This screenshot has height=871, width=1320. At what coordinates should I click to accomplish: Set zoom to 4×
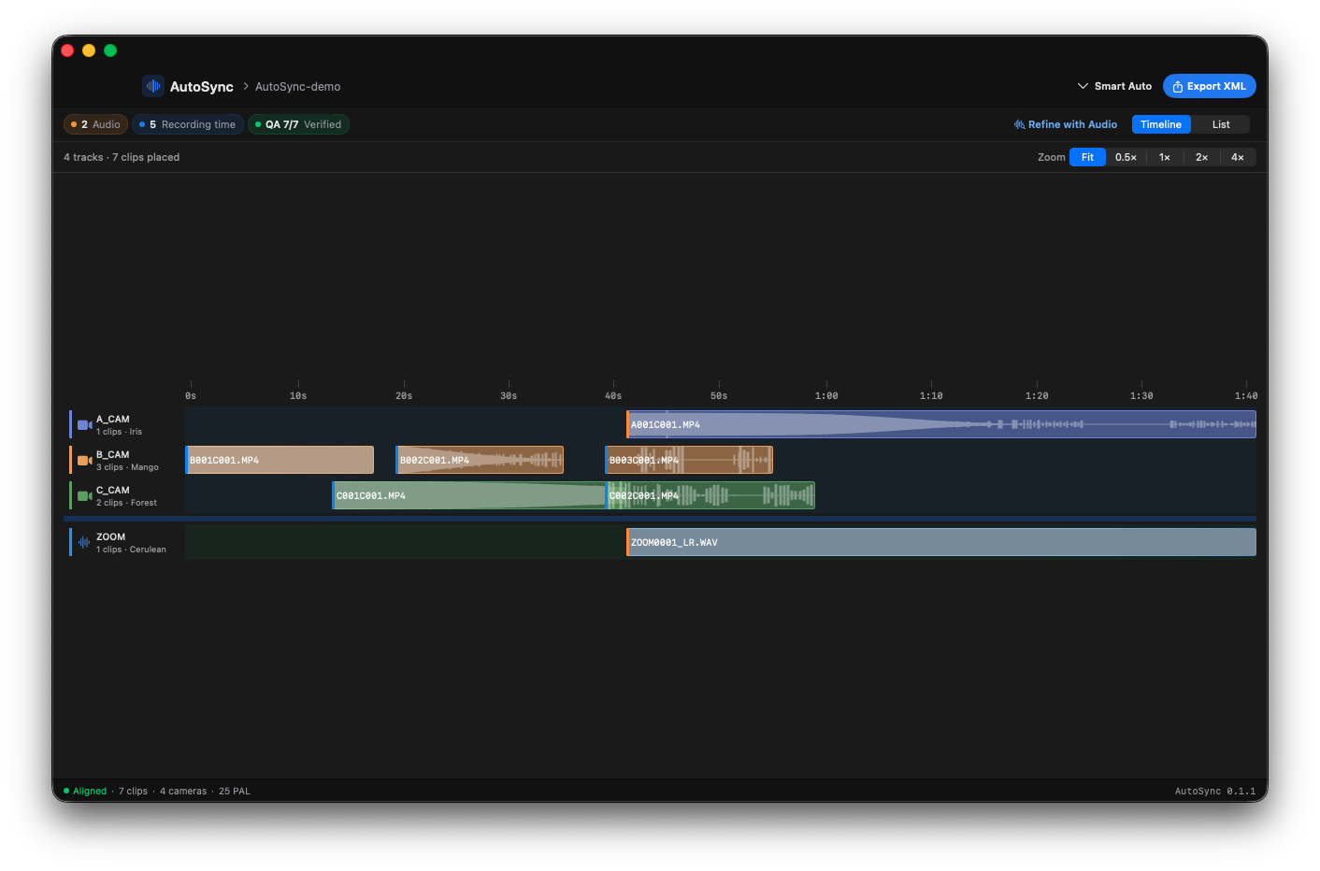[x=1238, y=157]
